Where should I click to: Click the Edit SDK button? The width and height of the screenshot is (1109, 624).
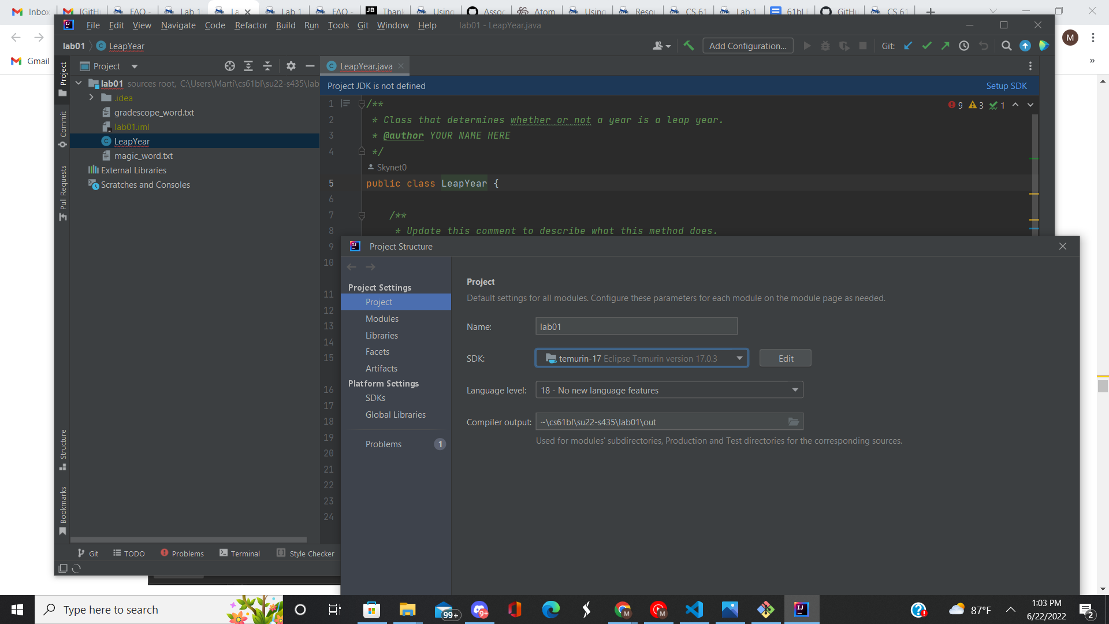(x=785, y=358)
